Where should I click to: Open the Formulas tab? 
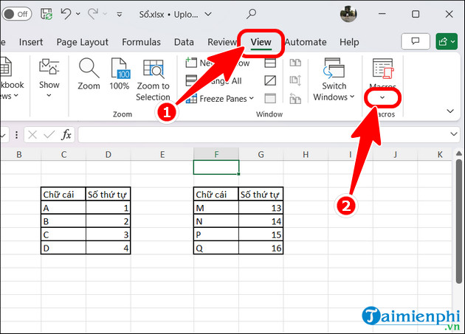141,42
